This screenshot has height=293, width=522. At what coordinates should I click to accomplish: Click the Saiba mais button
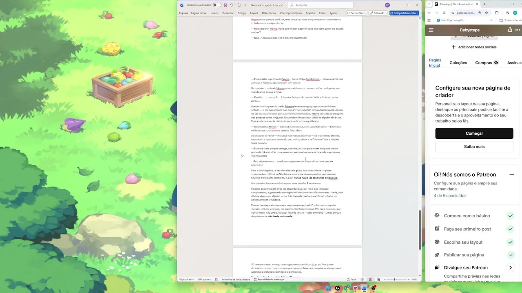pos(474,146)
